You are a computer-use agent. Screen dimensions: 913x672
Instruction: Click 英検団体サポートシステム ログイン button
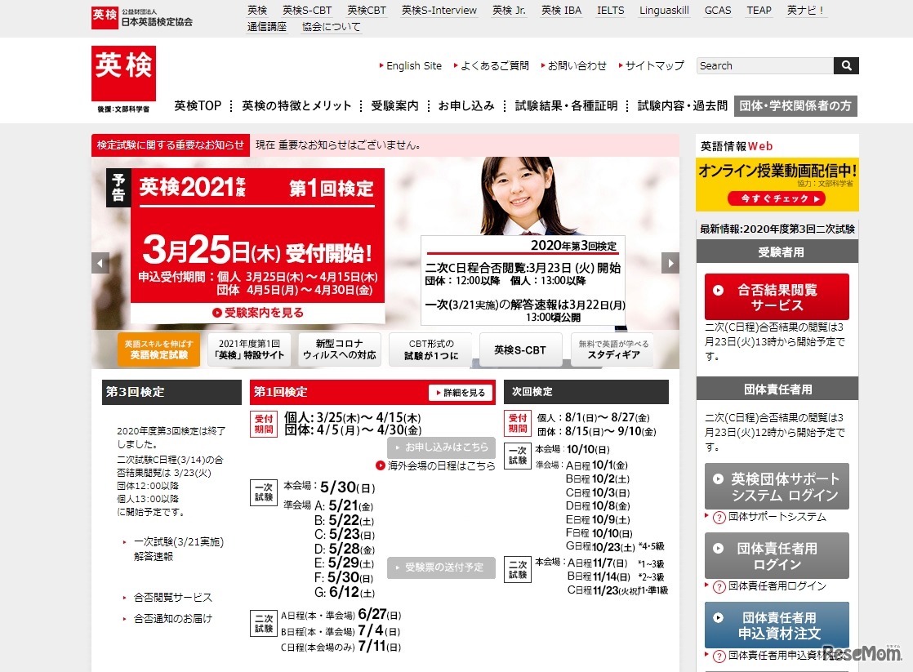(x=777, y=486)
